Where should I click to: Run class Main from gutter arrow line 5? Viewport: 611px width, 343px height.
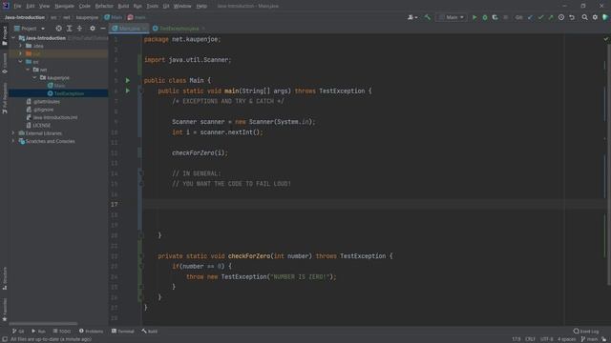[127, 80]
